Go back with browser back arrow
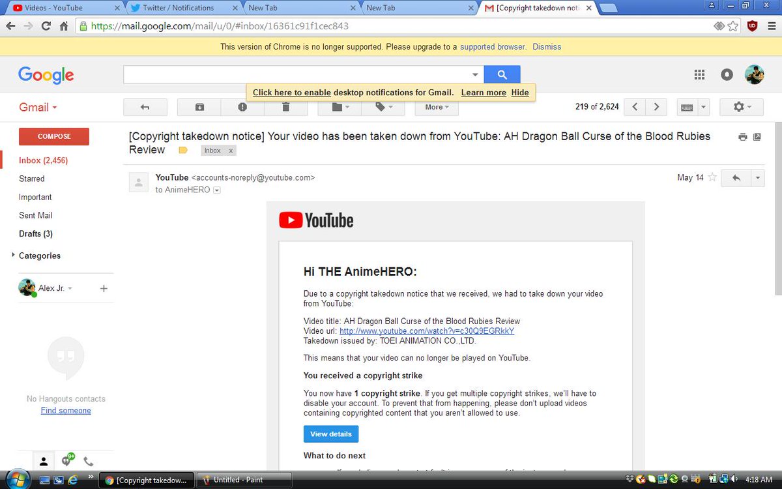Image resolution: width=782 pixels, height=489 pixels. pyautogui.click(x=10, y=27)
